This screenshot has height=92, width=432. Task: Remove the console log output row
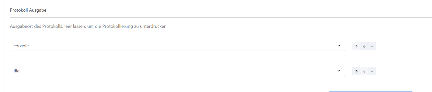(x=372, y=46)
